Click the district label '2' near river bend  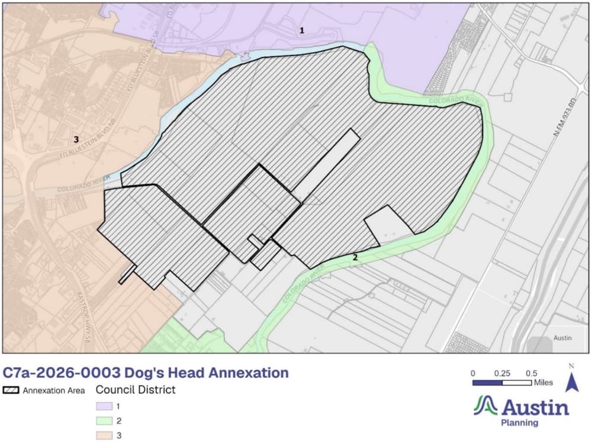click(x=355, y=258)
